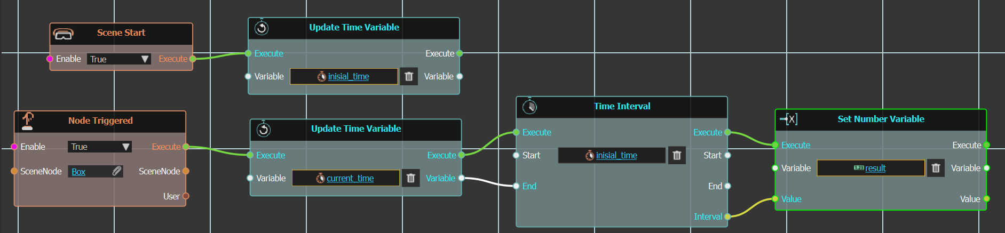Click the Value input port on Set Number Variable

coord(775,199)
